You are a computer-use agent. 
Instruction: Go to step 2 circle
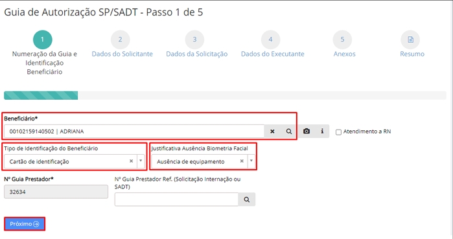pos(120,40)
